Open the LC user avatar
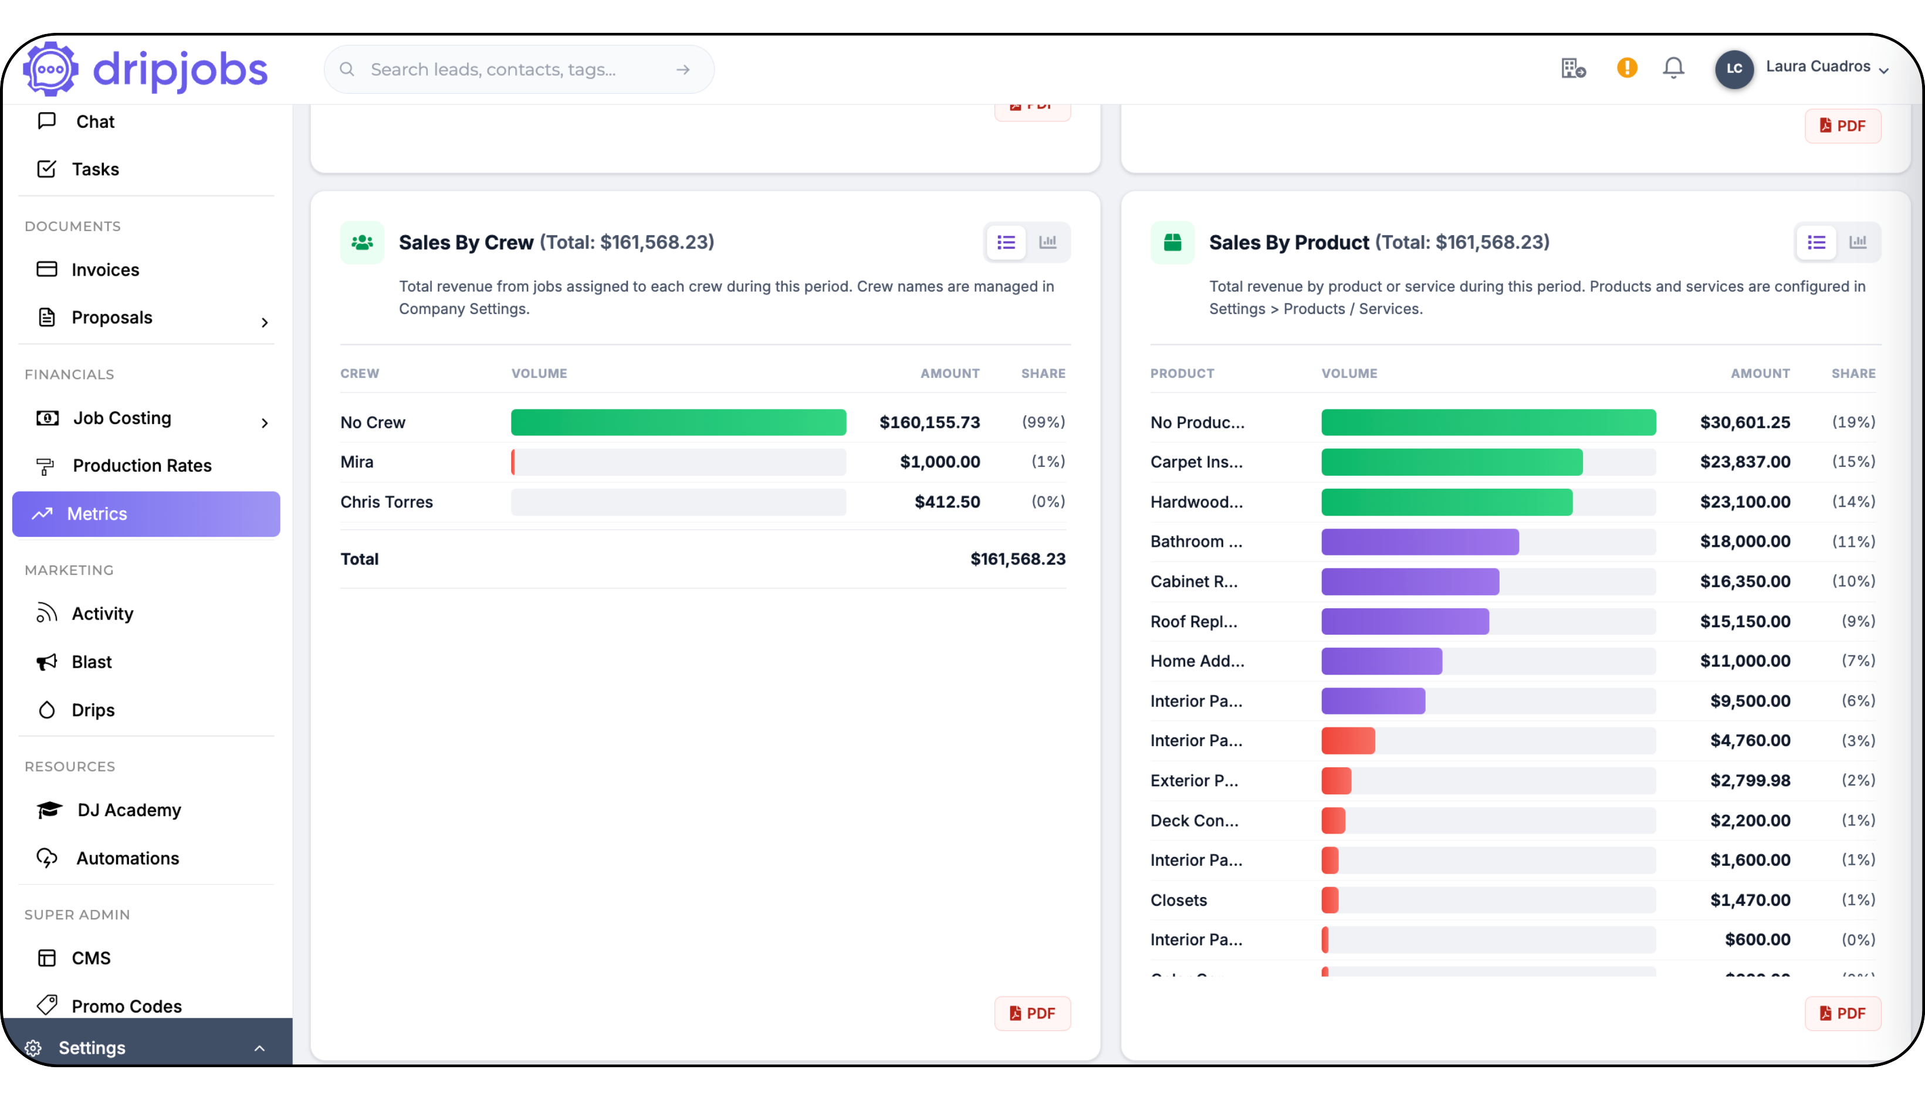Viewport: 1925px width, 1100px height. [x=1734, y=69]
